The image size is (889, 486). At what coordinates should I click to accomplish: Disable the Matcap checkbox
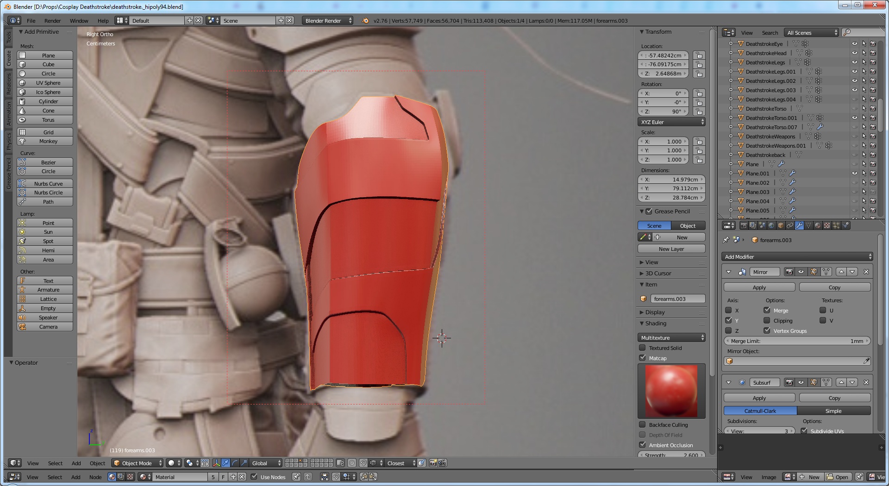tap(642, 358)
